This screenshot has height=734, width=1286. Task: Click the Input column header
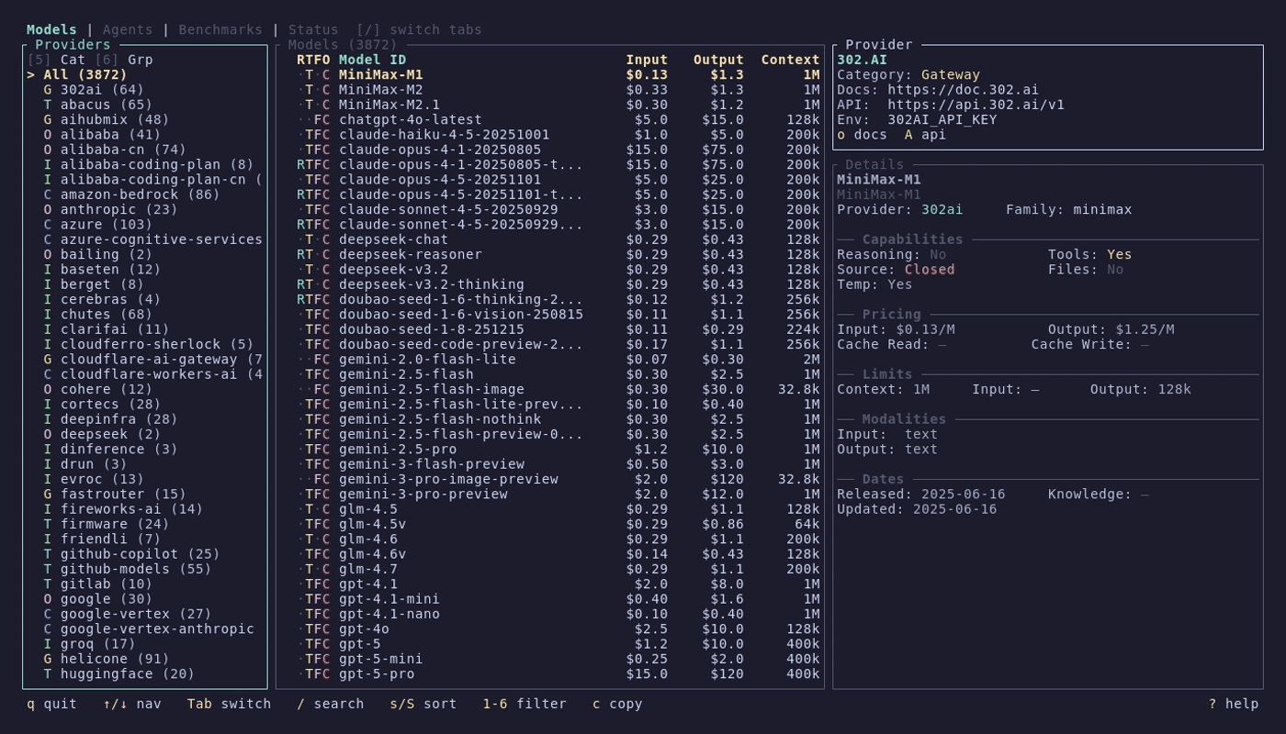647,60
